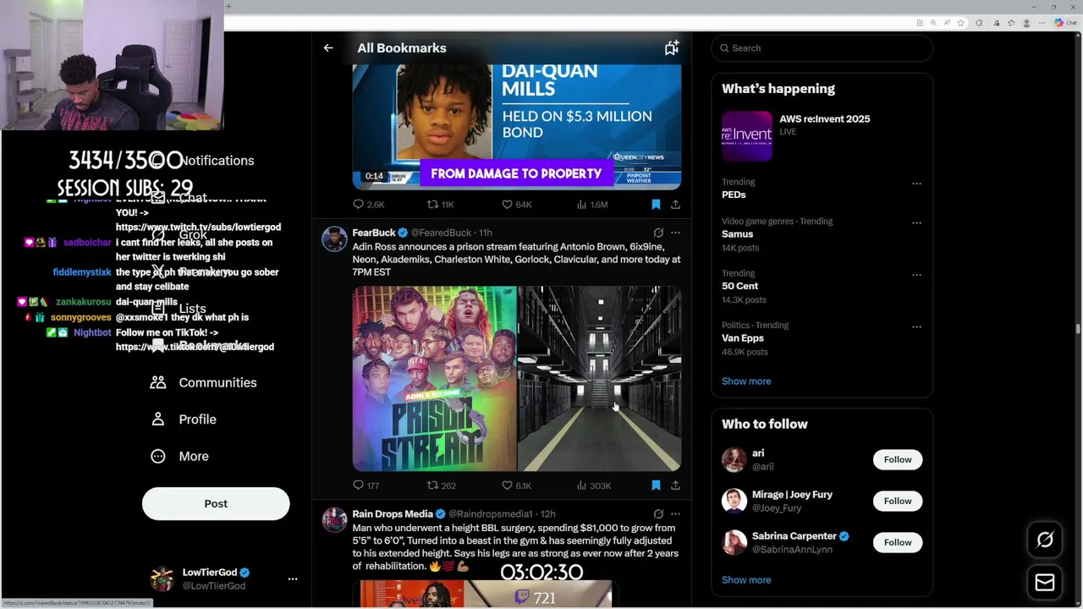
Task: Open the trending topic Samus
Action: (737, 234)
